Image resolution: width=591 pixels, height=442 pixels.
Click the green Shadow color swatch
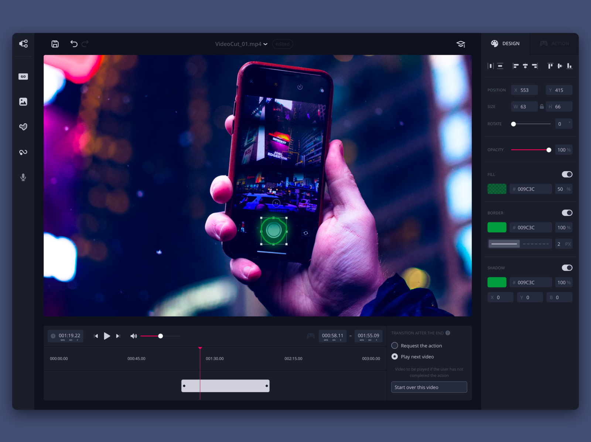pyautogui.click(x=496, y=282)
